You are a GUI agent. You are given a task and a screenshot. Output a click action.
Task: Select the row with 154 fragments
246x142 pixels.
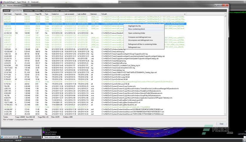pyautogui.click(x=95, y=33)
